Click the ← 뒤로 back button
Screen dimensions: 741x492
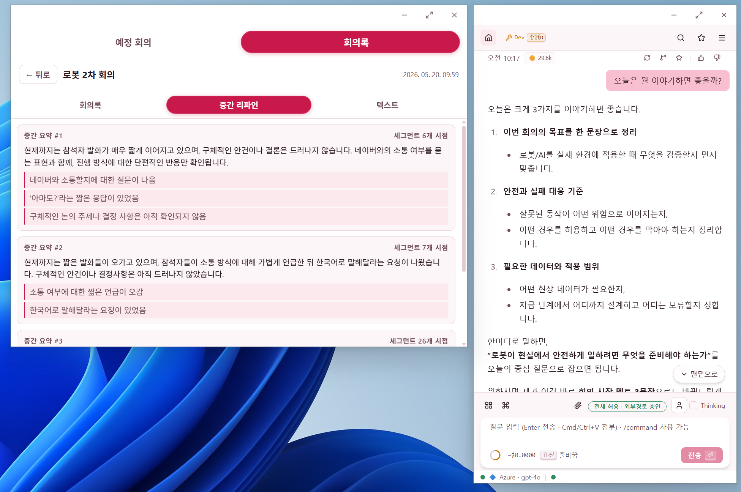(38, 74)
